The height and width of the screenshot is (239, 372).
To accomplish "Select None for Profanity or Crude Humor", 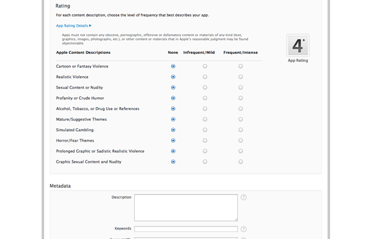I will point(173,98).
